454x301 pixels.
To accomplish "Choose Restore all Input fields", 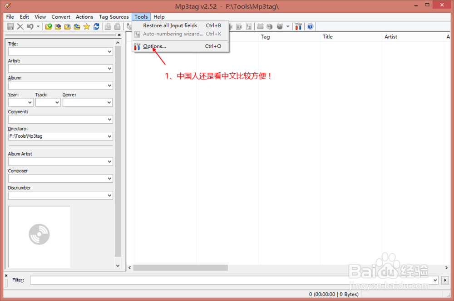I will pyautogui.click(x=180, y=25).
